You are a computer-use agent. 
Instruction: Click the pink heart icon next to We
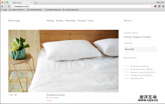[50, 101]
